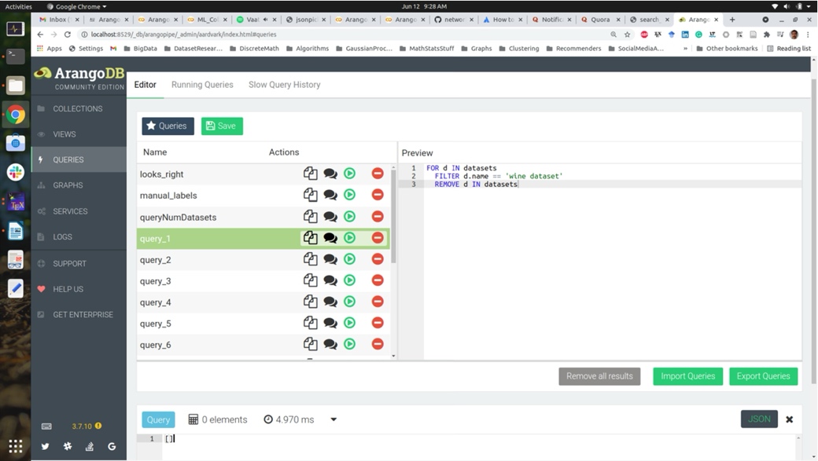Click the Queries star button
This screenshot has width=818, height=461.
[x=168, y=126]
